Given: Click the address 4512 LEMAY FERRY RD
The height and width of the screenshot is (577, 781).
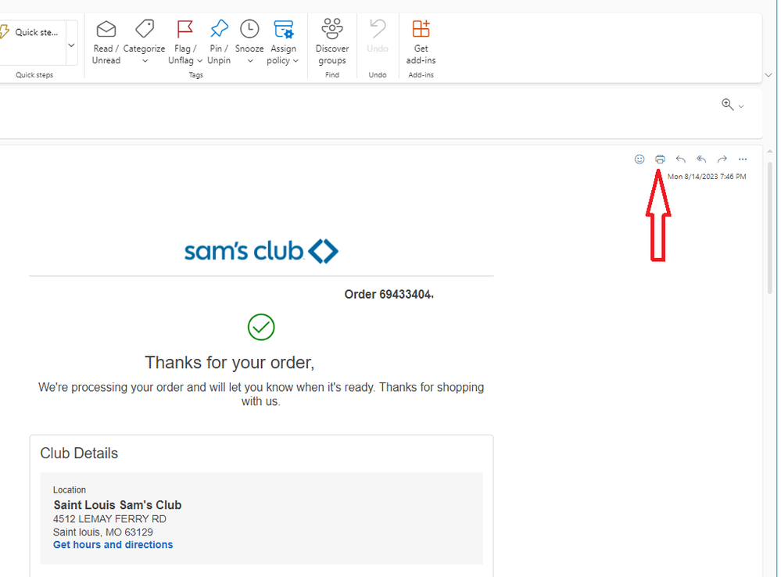Looking at the screenshot, I should tap(109, 518).
